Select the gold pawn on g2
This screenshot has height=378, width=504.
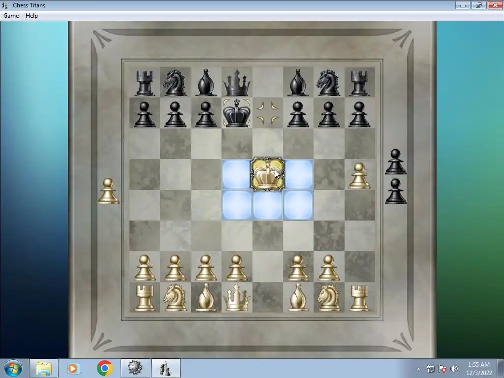click(328, 268)
